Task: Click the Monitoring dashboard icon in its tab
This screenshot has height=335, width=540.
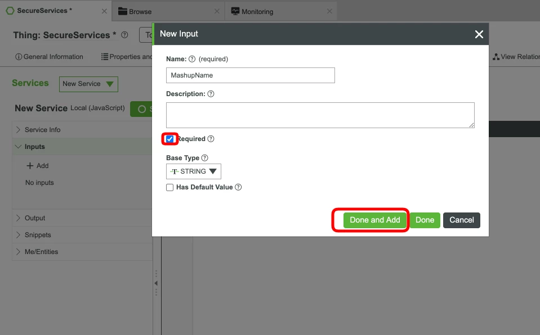Action: click(235, 10)
